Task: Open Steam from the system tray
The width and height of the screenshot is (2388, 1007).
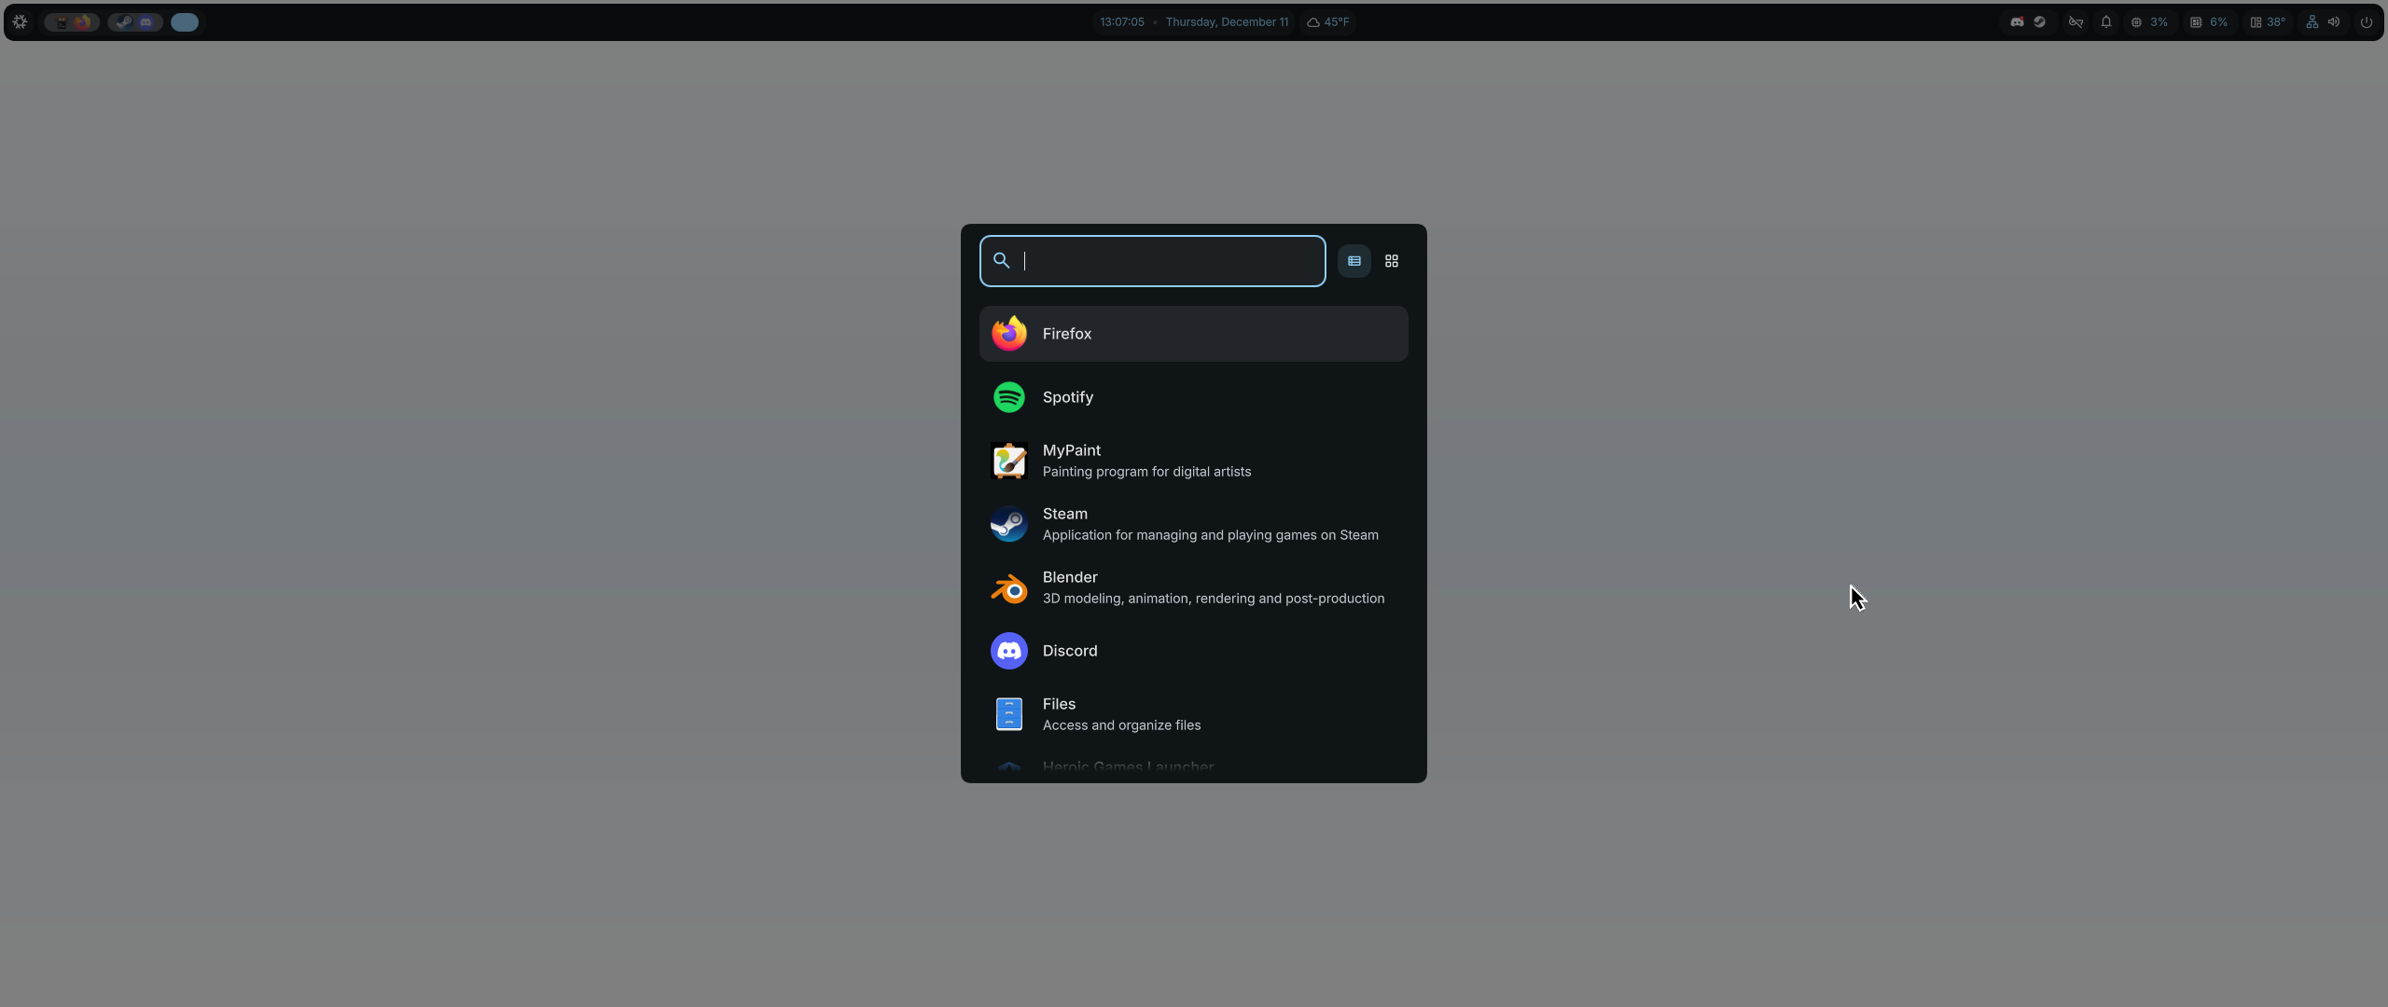Action: click(x=2040, y=21)
